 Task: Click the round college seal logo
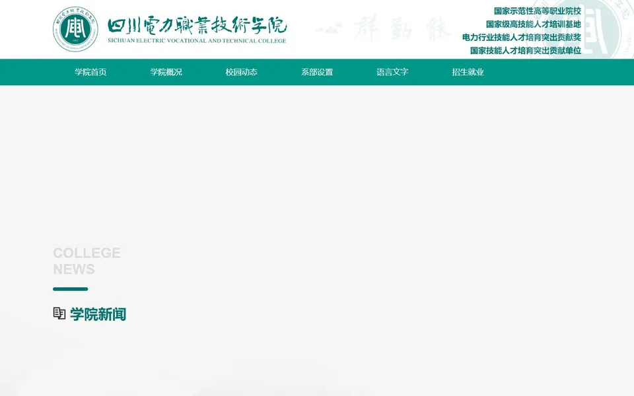75,29
